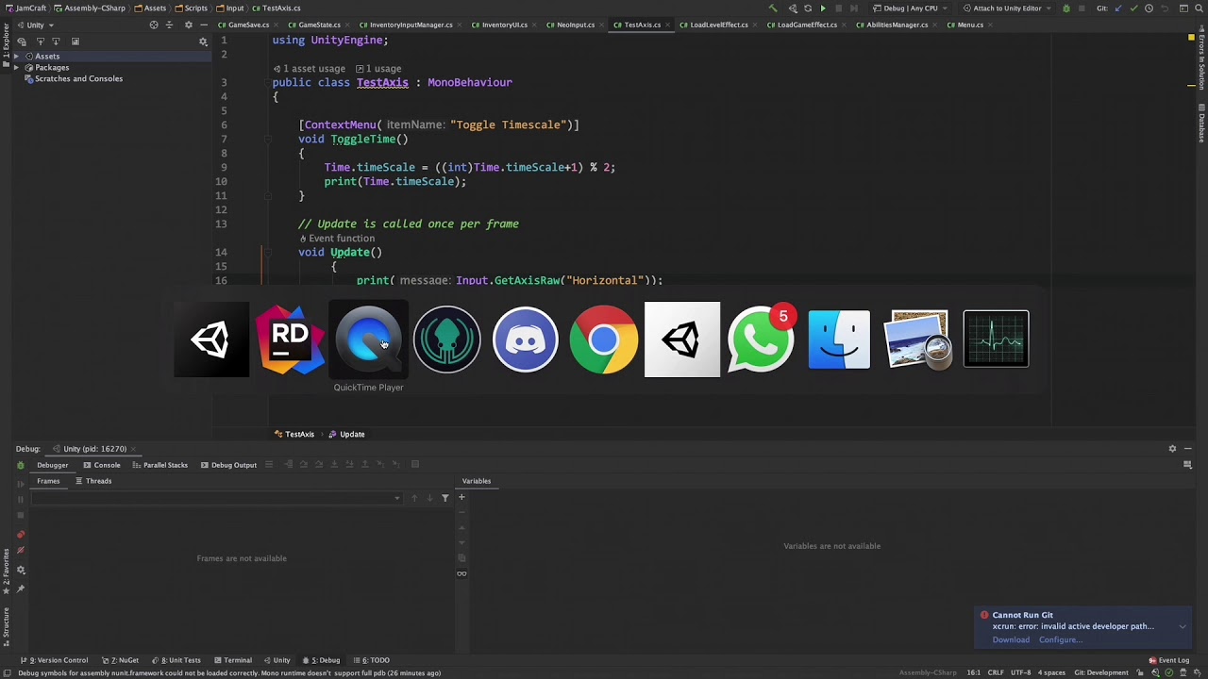Click the debug panel pin tab icon
This screenshot has height=679, width=1208.
21,588
